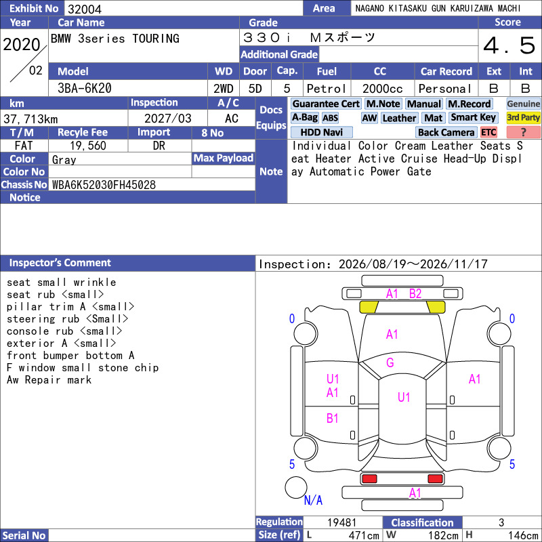Click the door value 5D
The image size is (542, 542).
point(255,89)
